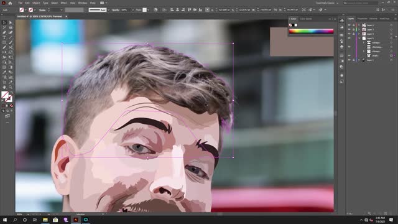398x224 pixels.
Task: Open File Explorer from the taskbar
Action: pos(45,220)
